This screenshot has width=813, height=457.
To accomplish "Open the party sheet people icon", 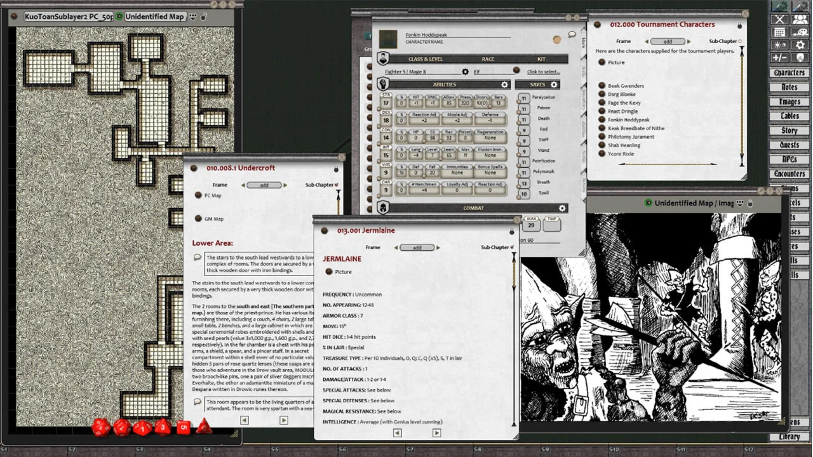I will (800, 19).
